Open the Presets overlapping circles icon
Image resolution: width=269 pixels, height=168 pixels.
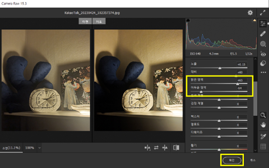click(x=263, y=63)
